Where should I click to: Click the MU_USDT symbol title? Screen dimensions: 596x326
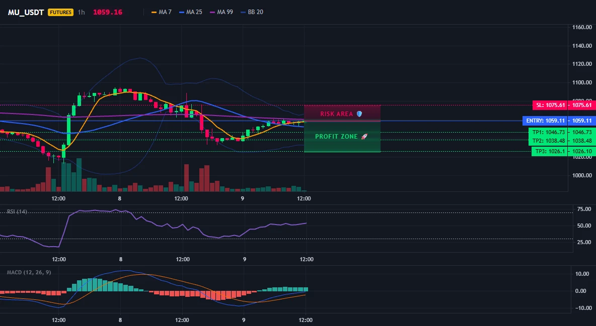tap(26, 12)
